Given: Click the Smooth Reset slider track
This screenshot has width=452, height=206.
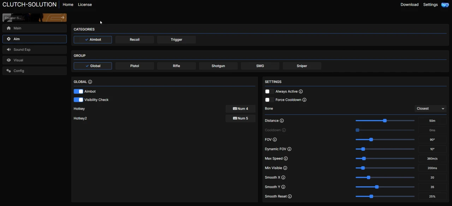Looking at the screenshot, I should (385, 196).
